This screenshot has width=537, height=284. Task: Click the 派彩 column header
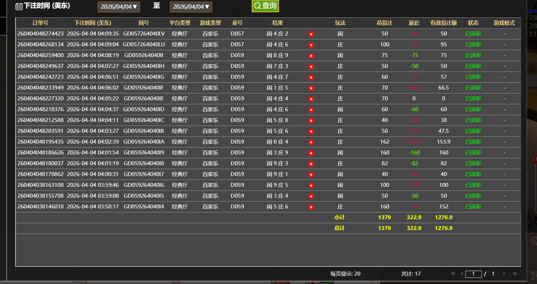[x=414, y=23]
